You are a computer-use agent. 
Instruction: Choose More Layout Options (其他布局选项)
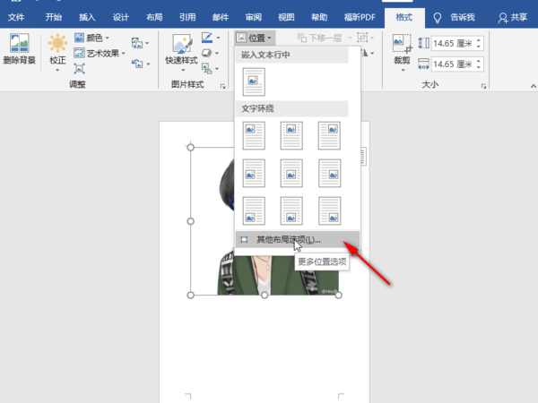(x=298, y=239)
